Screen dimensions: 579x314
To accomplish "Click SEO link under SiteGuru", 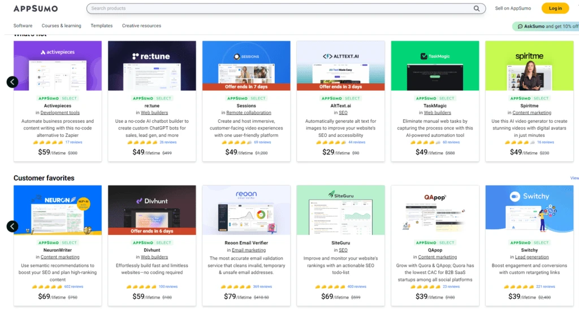I will tap(343, 250).
